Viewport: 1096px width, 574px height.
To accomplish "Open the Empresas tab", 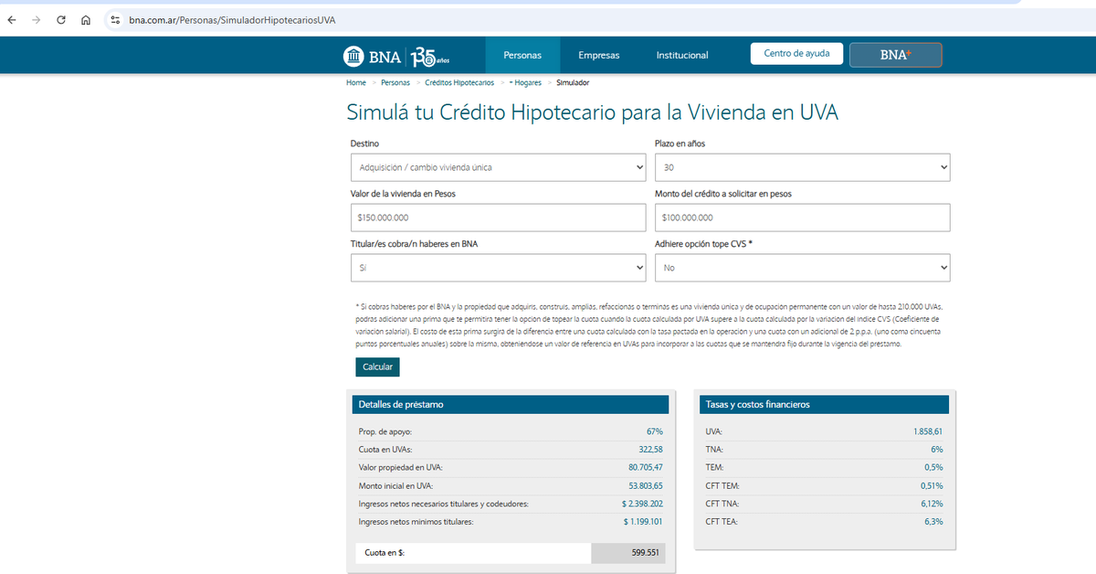I will [x=599, y=55].
